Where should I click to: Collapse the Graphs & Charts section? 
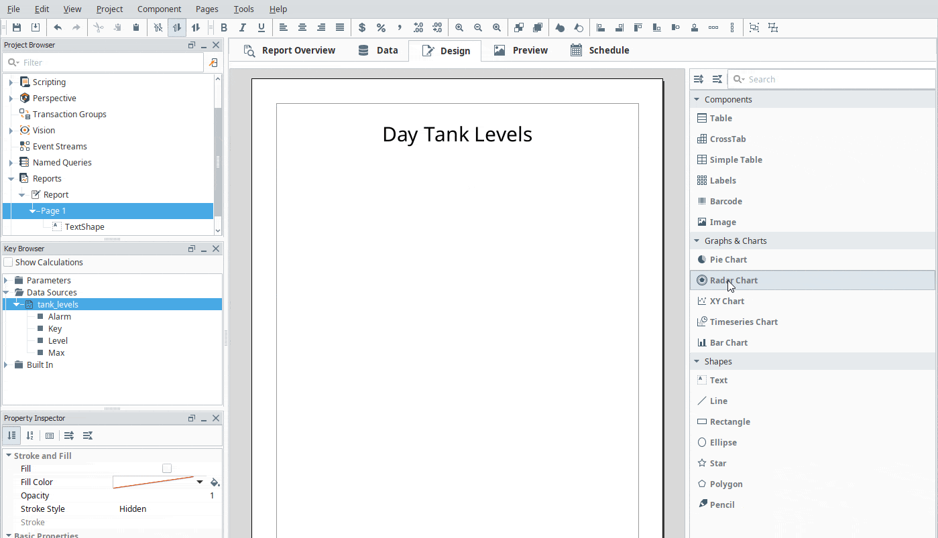tap(696, 241)
